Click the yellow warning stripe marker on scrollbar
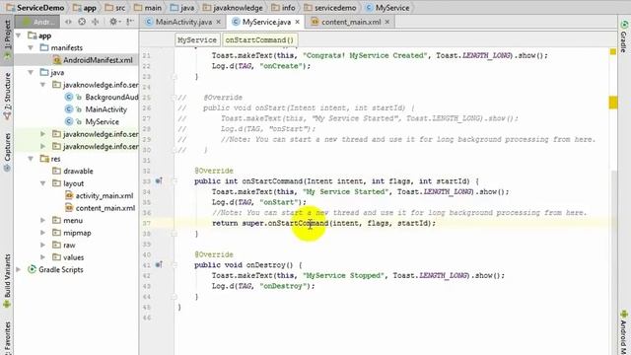631x355 pixels. (613, 103)
